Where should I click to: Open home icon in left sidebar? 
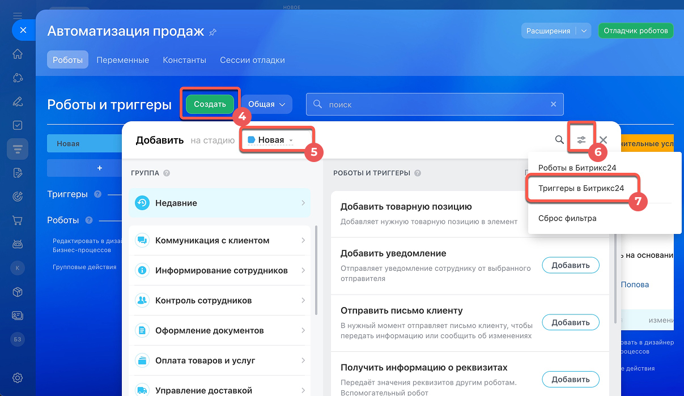pos(18,54)
